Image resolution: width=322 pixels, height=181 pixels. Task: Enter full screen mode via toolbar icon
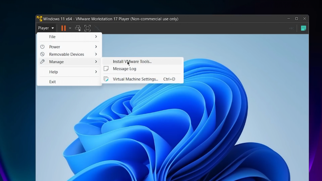(87, 28)
